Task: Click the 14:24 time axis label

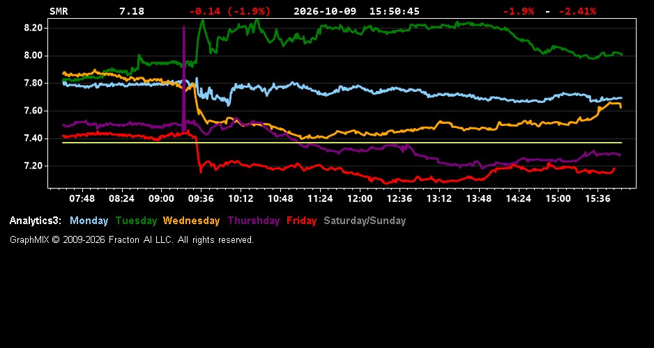Action: [x=519, y=198]
